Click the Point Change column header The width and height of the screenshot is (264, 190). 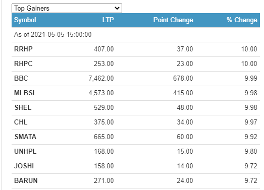click(173, 20)
